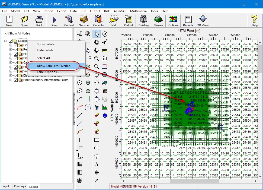The width and height of the screenshot is (263, 190).
Task: Click the north arrow annotation tool
Action: pos(105,42)
